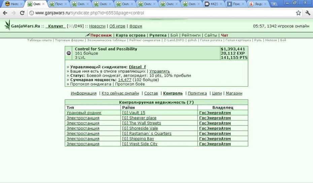Reload the page with refresh icon

click(22, 13)
